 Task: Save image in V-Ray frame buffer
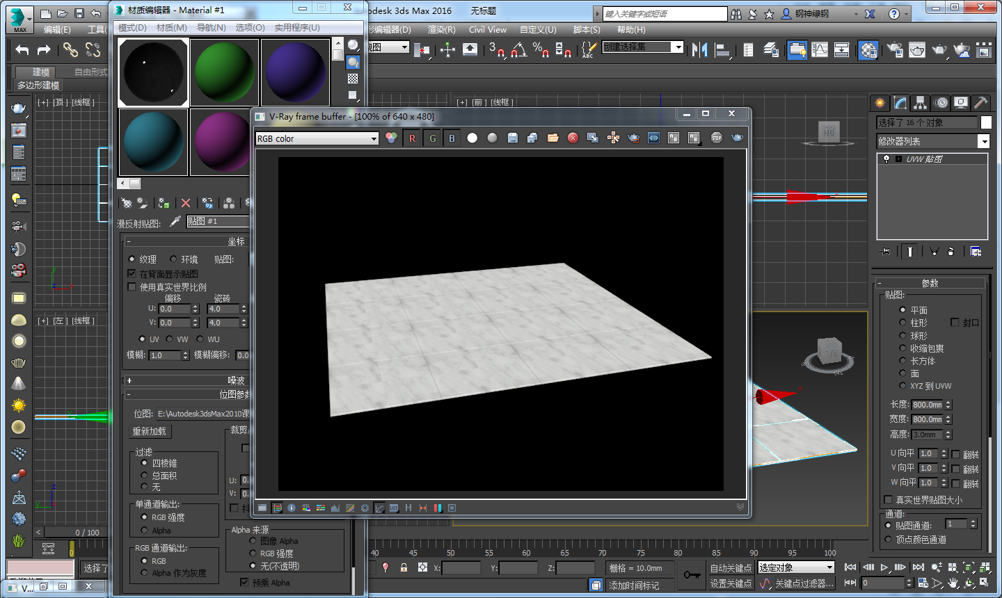click(x=513, y=138)
